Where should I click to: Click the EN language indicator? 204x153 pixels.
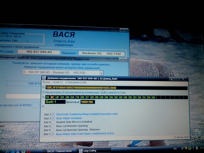(x=175, y=149)
